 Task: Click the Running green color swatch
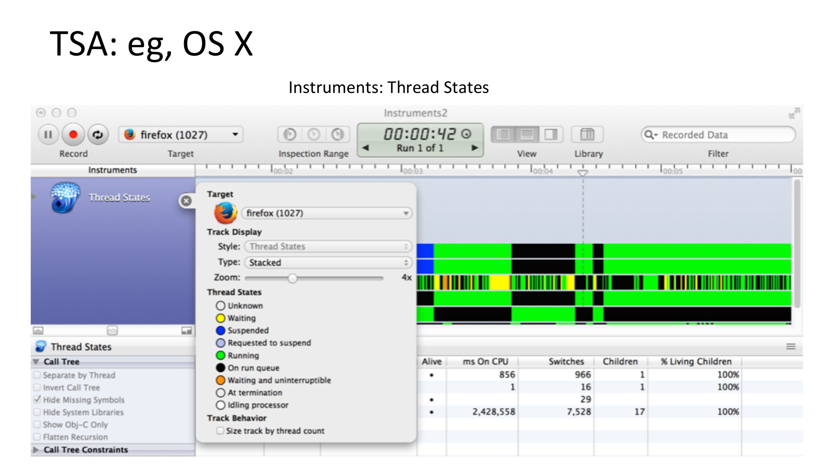220,356
